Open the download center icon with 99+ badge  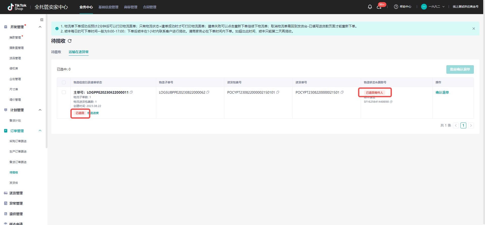pos(379,7)
